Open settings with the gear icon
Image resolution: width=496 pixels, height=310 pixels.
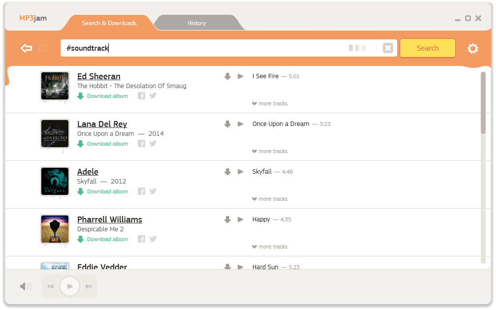472,48
